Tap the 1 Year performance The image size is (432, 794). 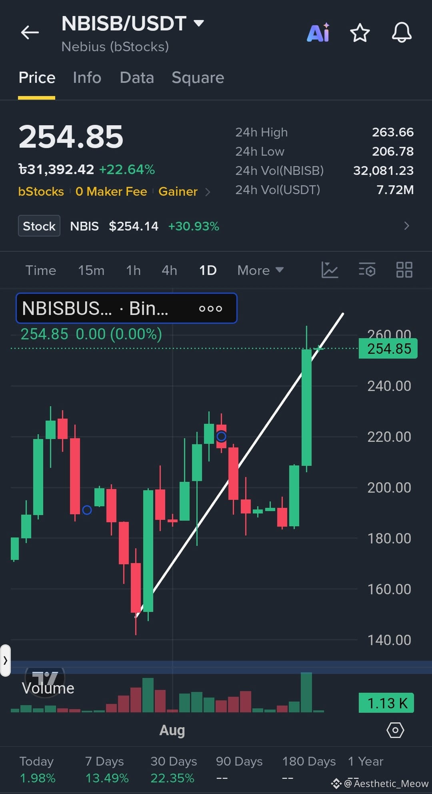[x=366, y=770]
